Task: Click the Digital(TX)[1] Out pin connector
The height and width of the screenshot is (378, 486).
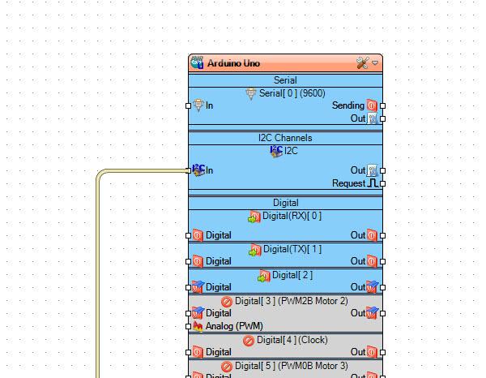Action: 383,262
